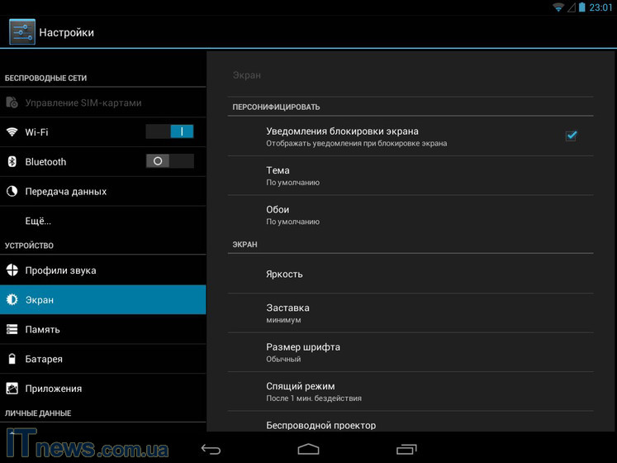The width and height of the screenshot is (617, 463).
Task: Turn off the Wi-Fi switch
Action: 169,131
